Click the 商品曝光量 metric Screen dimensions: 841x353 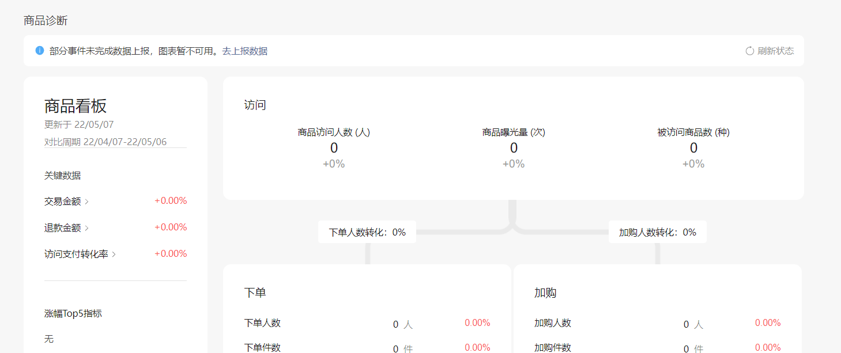pos(514,148)
